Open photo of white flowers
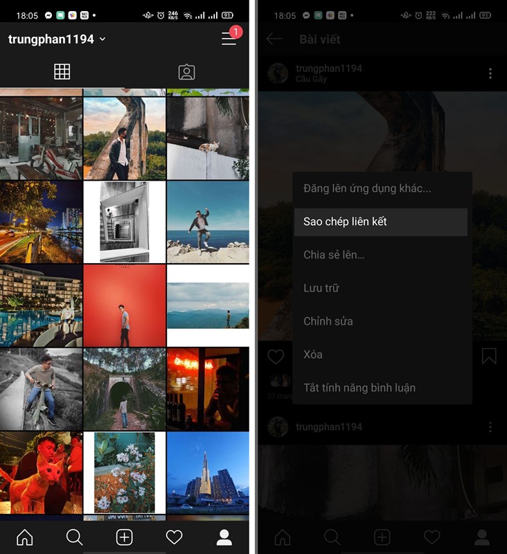 125,473
